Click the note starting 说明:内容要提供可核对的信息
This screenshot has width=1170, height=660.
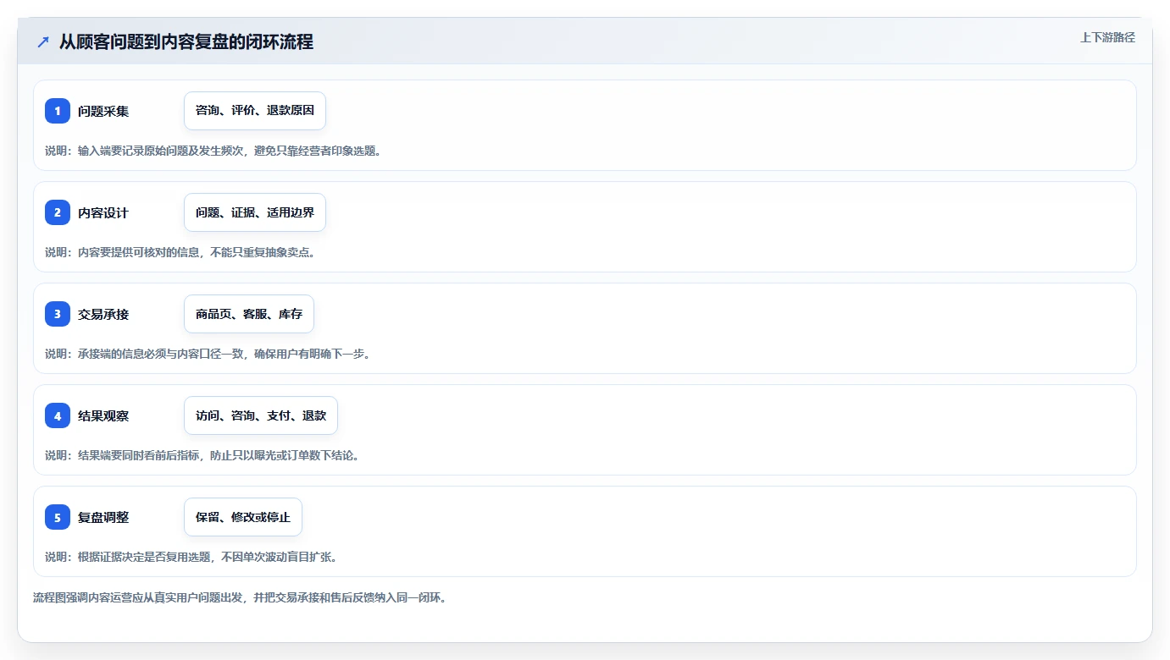coord(180,252)
